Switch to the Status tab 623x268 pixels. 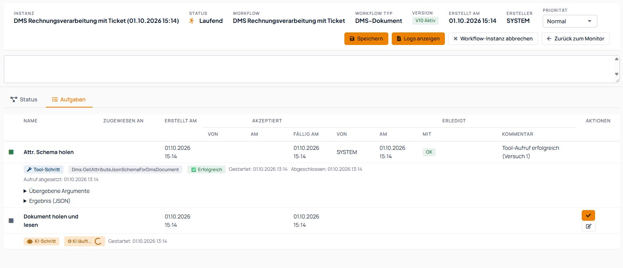[24, 99]
